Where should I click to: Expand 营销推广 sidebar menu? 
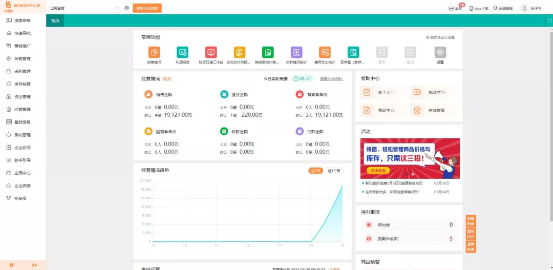point(23,46)
